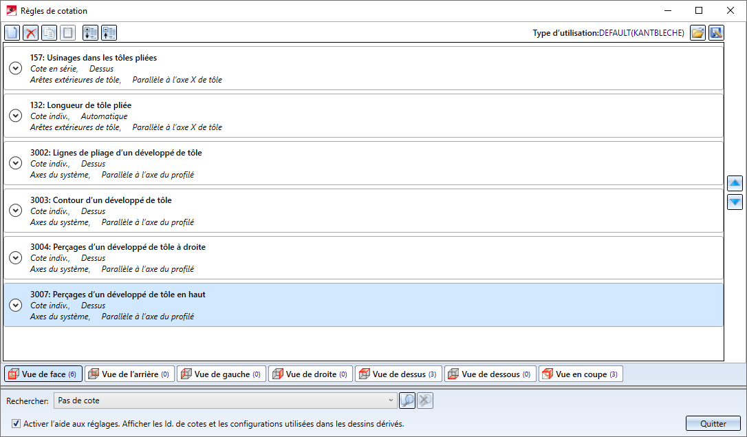Switch to Vue de droite tab
This screenshot has width=747, height=437.
pyautogui.click(x=311, y=374)
